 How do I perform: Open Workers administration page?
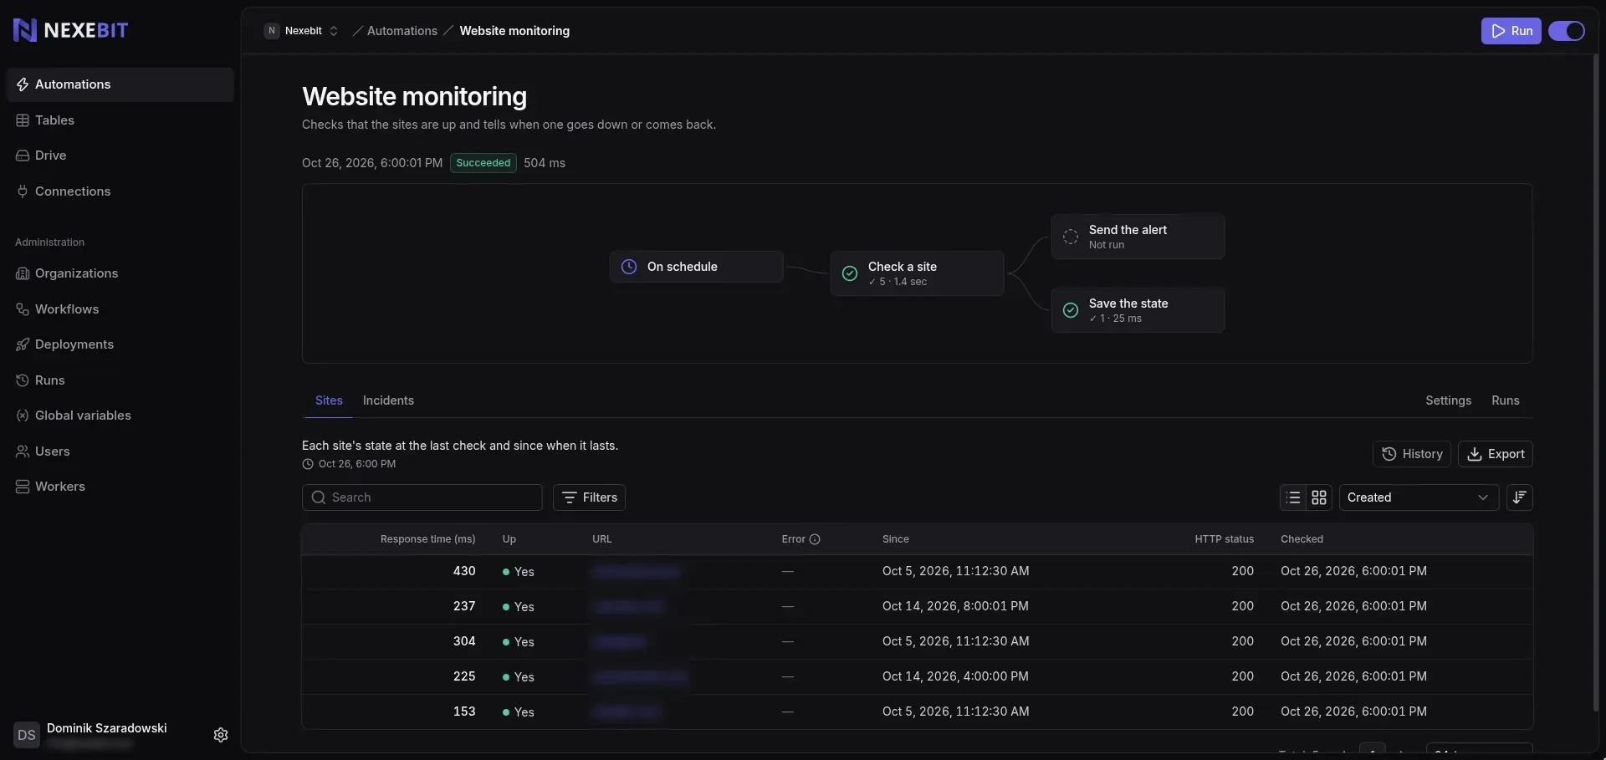tap(120, 487)
